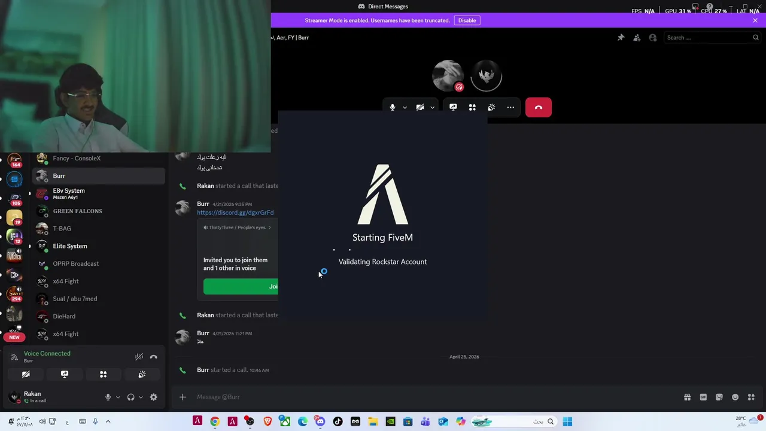This screenshot has height=431, width=766.
Task: Open More options (three dots) in call
Action: 510,107
